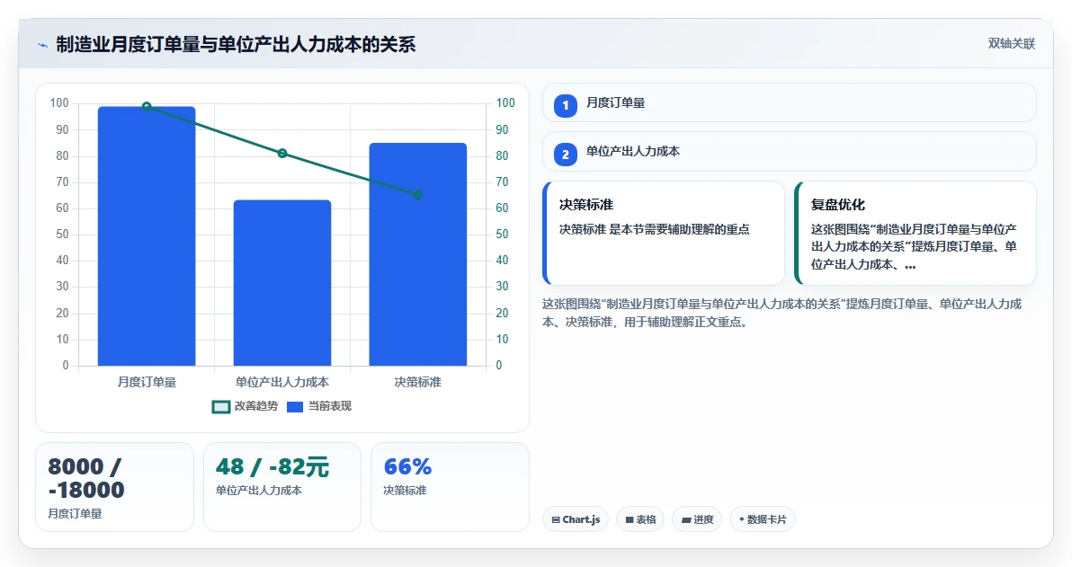Click the 表格 tag
The width and height of the screenshot is (1072, 567).
(640, 519)
